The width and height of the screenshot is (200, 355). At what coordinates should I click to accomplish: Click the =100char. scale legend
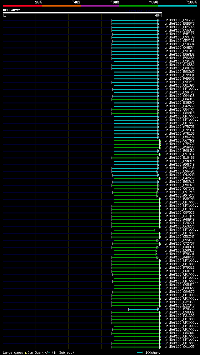coord(149,352)
